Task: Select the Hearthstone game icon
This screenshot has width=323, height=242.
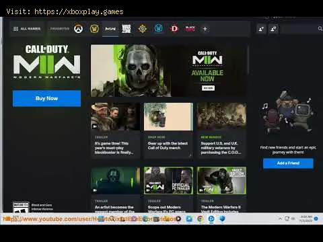Action: (142, 29)
